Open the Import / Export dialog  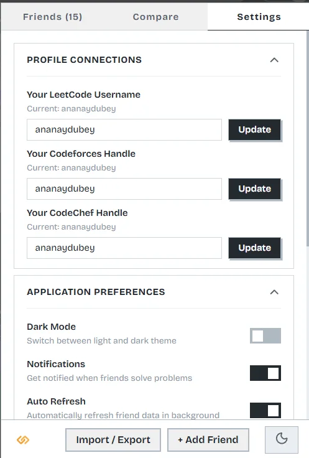coord(113,439)
